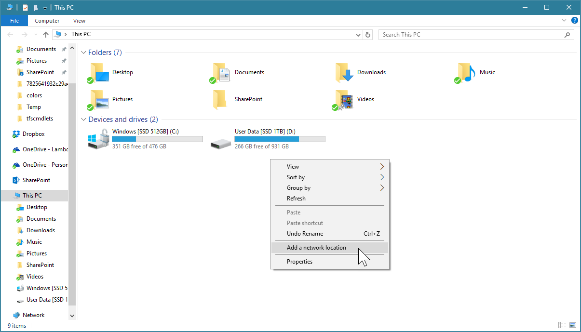This screenshot has width=581, height=332.
Task: Click the Back navigation arrow
Action: click(x=11, y=35)
